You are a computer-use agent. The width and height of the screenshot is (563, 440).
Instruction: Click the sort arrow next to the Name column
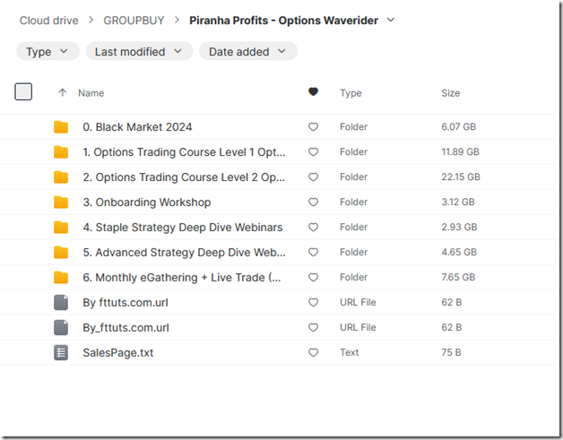(x=62, y=92)
